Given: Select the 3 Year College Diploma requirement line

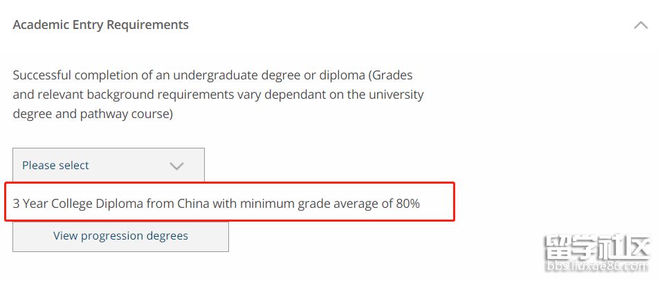Looking at the screenshot, I should click(216, 204).
